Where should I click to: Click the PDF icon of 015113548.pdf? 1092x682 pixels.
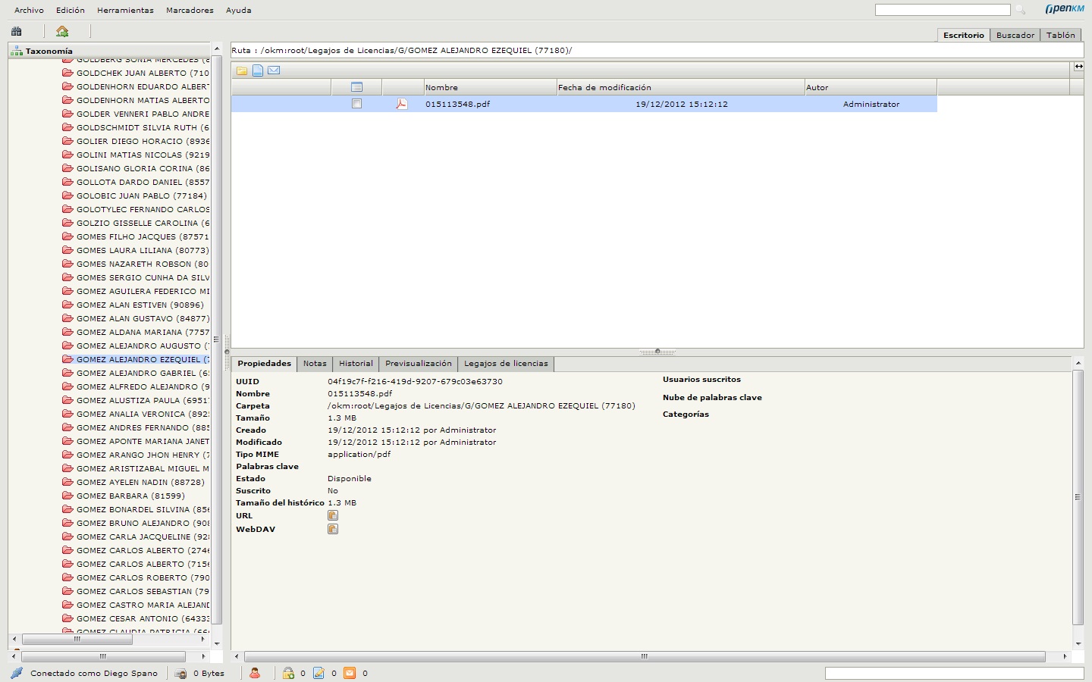click(401, 104)
